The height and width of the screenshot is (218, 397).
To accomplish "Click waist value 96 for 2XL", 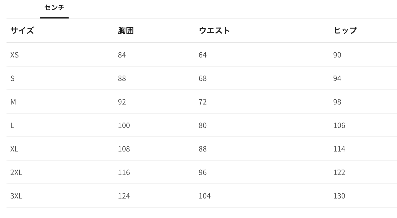I will point(203,172).
